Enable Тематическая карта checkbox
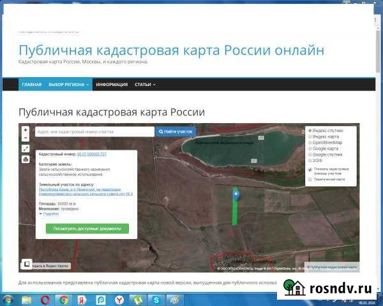The height and width of the screenshot is (306, 383). (x=310, y=180)
